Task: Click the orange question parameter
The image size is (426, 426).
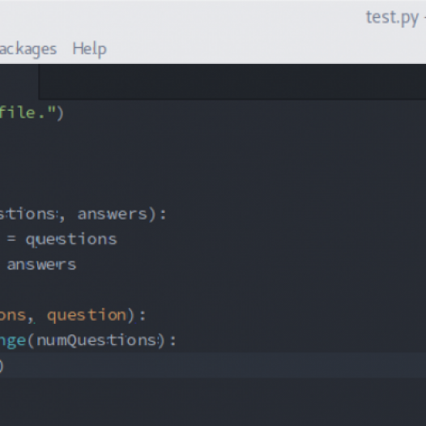Action: tap(87, 316)
